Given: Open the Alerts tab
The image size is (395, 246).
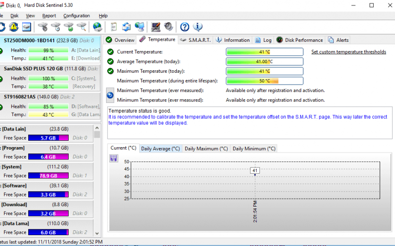Looking at the screenshot, I should [x=338, y=40].
